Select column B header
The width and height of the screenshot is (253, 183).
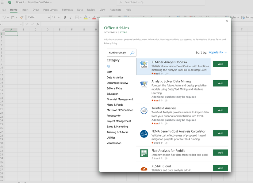point(23,30)
